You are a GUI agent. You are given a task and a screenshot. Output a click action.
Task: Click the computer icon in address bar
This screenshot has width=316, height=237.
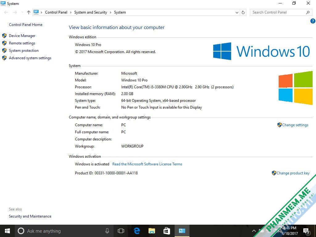(x=36, y=12)
